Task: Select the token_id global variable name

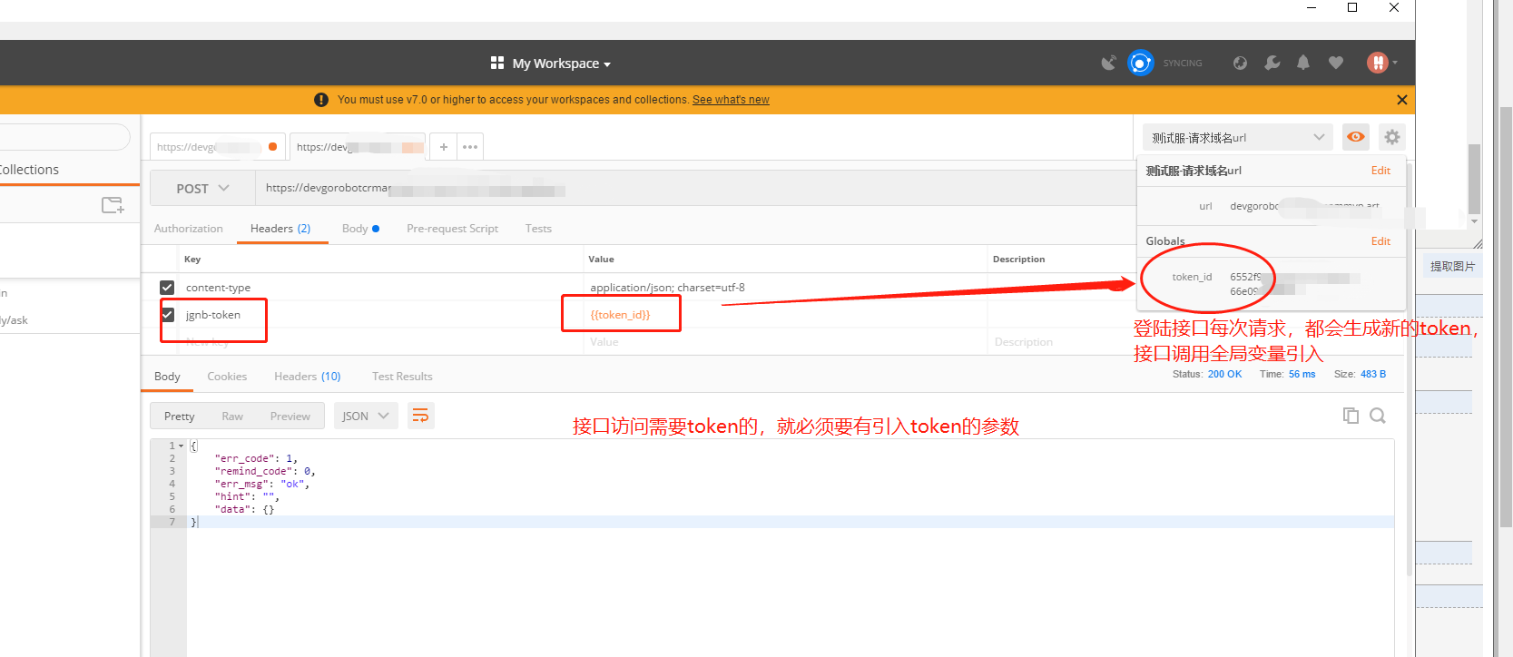Action: point(1192,277)
